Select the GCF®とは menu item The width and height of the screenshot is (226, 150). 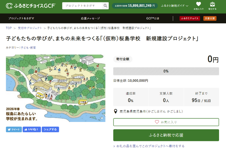(x=153, y=18)
